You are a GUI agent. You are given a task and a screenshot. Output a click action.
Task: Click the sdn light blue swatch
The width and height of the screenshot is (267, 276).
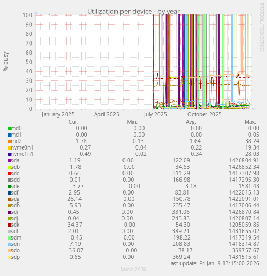coord(9,244)
